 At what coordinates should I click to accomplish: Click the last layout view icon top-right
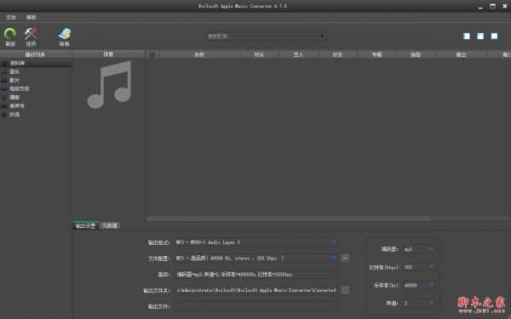494,36
